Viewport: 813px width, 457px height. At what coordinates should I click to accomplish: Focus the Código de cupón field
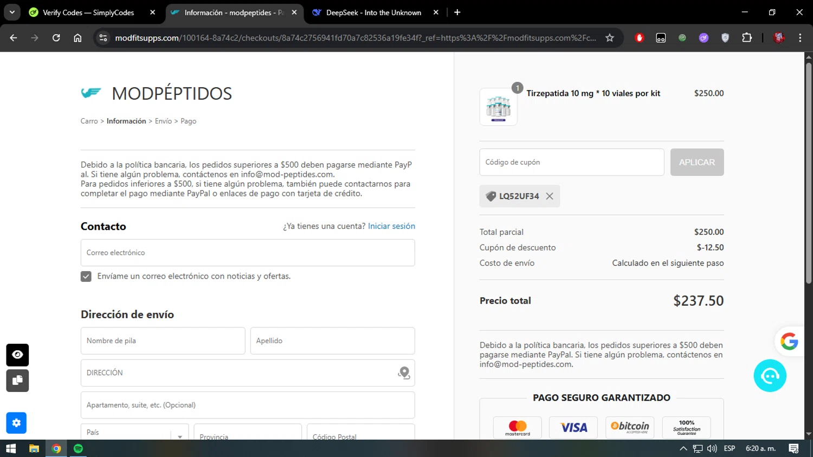572,162
